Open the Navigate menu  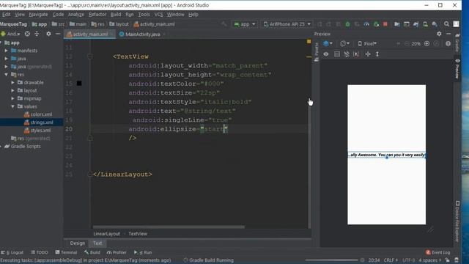tap(38, 15)
